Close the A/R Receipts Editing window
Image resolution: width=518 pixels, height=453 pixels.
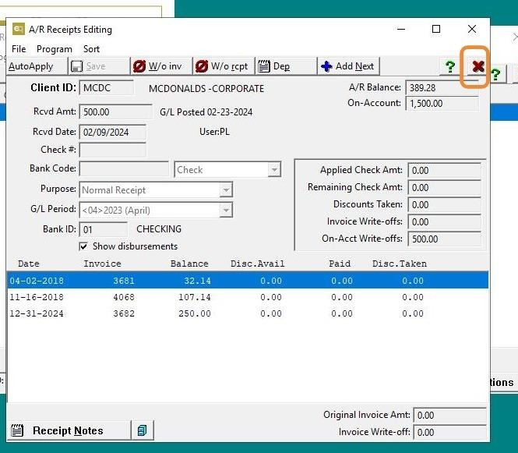click(x=472, y=29)
